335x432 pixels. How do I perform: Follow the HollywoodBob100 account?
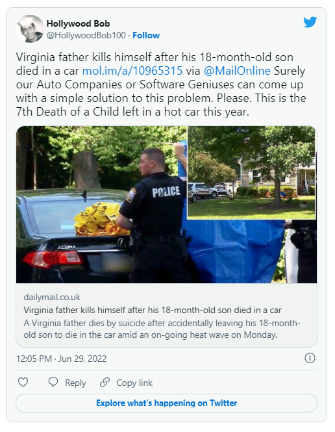coord(146,35)
